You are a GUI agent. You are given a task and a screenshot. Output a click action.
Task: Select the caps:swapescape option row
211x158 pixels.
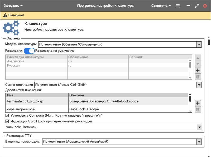point(37,109)
